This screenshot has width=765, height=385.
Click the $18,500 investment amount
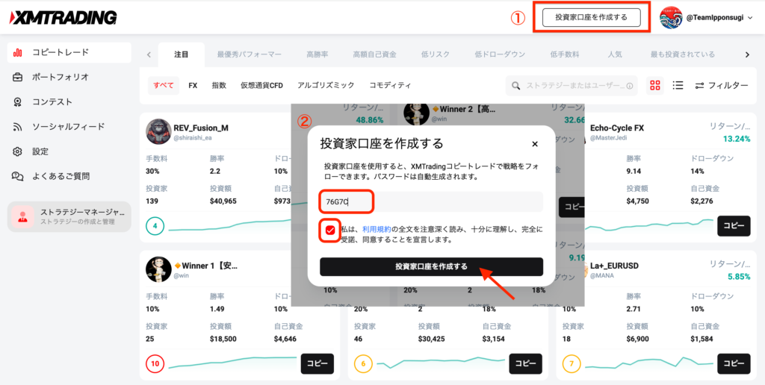223,339
